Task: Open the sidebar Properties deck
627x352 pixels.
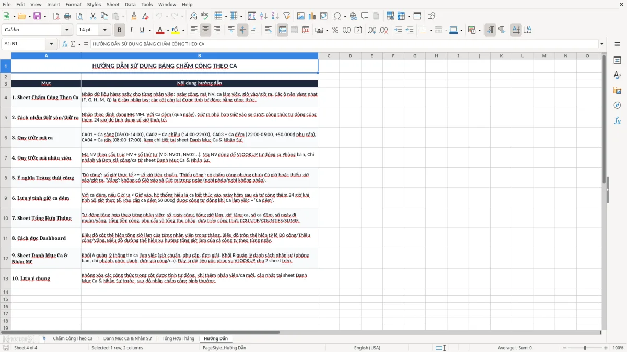Action: (x=617, y=60)
